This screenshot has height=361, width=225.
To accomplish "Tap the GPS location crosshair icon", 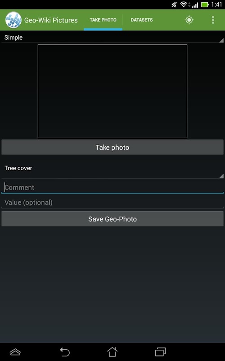I will 189,20.
